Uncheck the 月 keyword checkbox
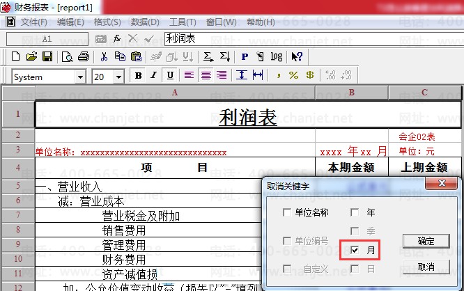Viewport: 464px width, 291px height. [355, 250]
